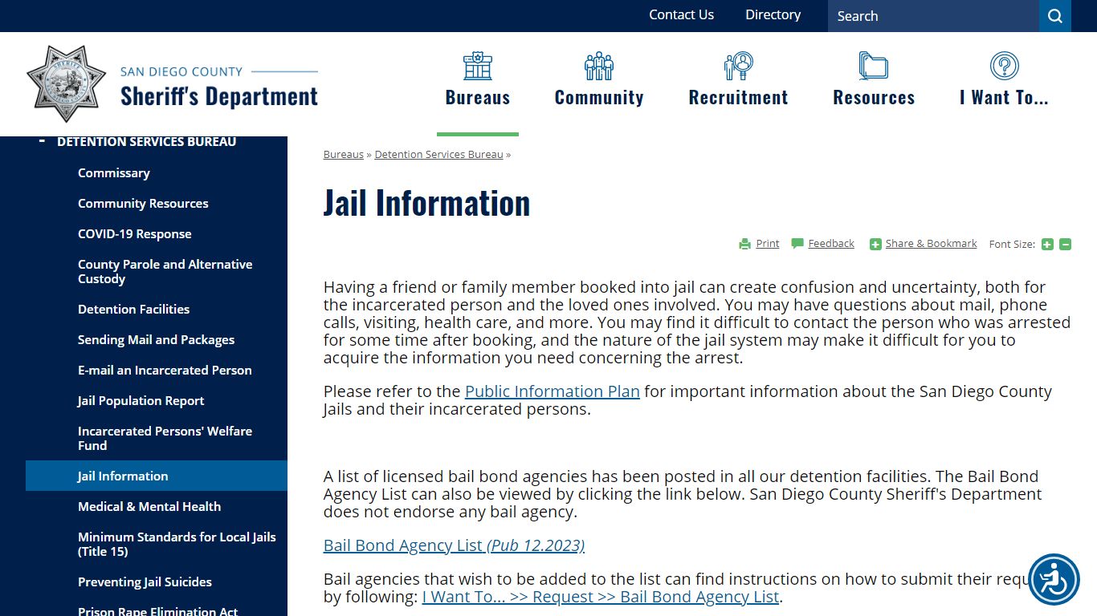The image size is (1097, 616).
Task: Open Minimum Standards for Local Jails
Action: coord(177,545)
